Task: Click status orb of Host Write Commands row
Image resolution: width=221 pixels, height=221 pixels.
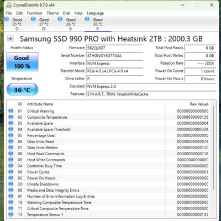Action: (11, 160)
